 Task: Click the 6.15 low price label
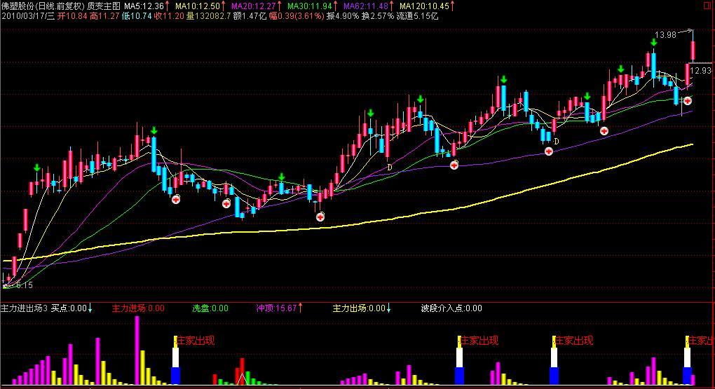tap(24, 285)
